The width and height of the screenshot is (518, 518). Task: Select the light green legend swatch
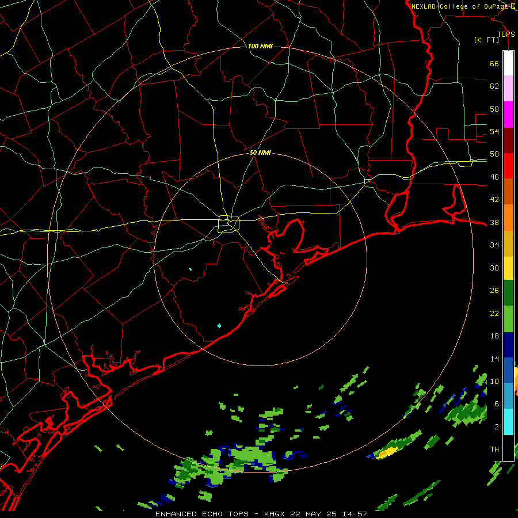click(508, 319)
